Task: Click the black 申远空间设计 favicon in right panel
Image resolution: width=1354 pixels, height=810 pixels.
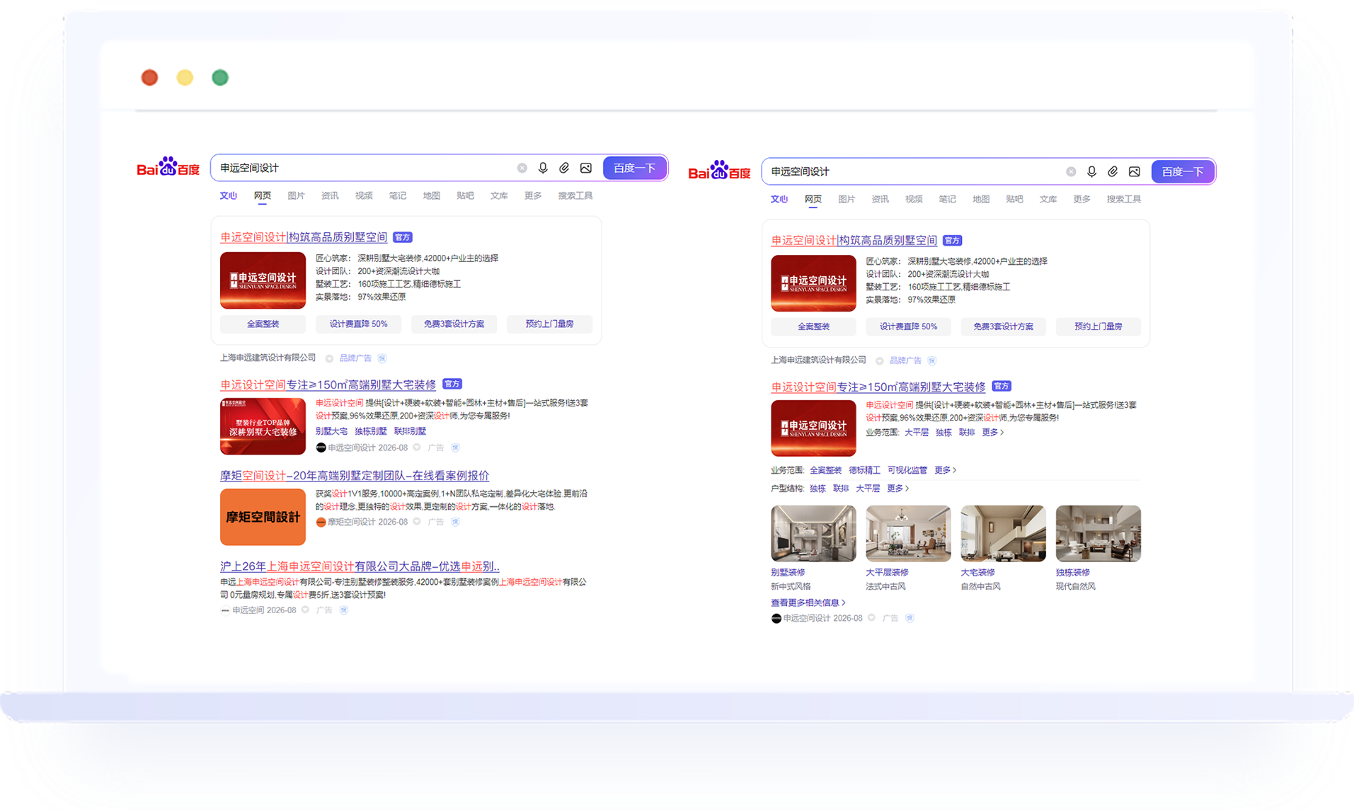Action: pyautogui.click(x=776, y=618)
